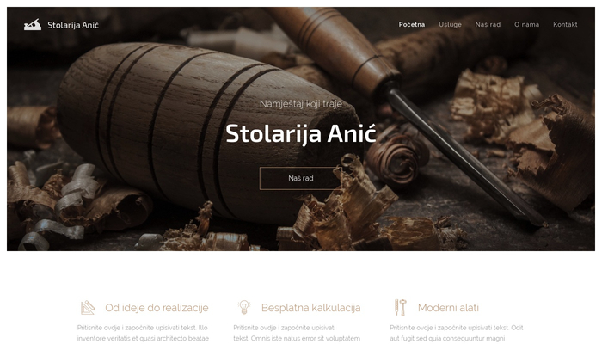602x344 pixels.
Task: Click the large Stolarija Anić hero title
Action: pyautogui.click(x=301, y=133)
